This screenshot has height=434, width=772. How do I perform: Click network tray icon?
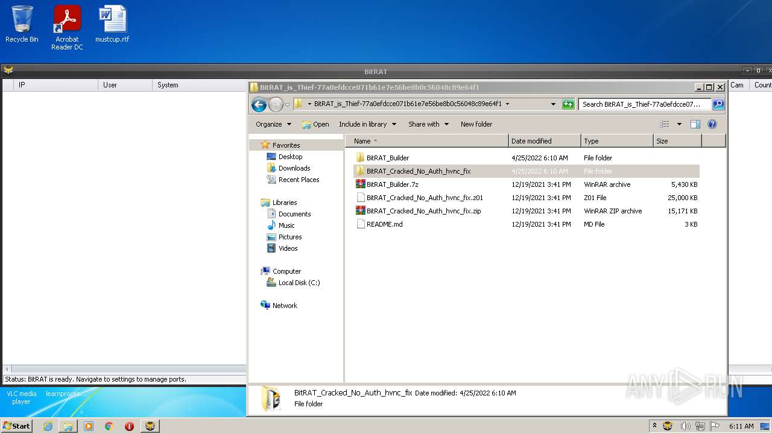coord(701,426)
